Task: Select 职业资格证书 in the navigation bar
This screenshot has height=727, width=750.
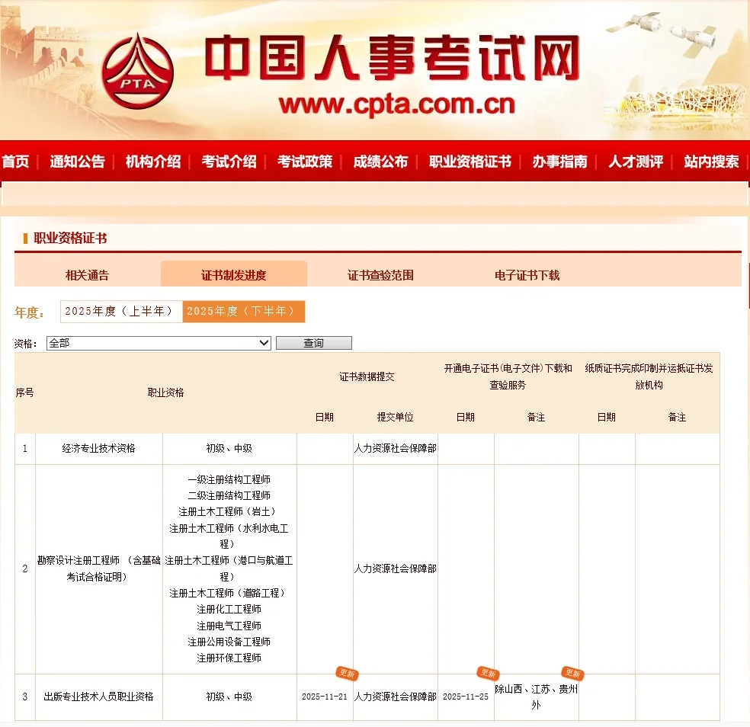Action: [x=469, y=162]
